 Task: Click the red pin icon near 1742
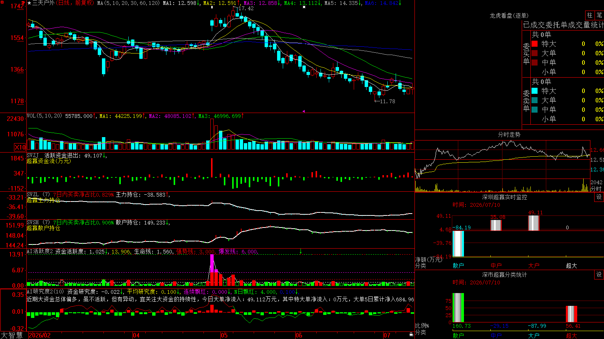[23, 3]
